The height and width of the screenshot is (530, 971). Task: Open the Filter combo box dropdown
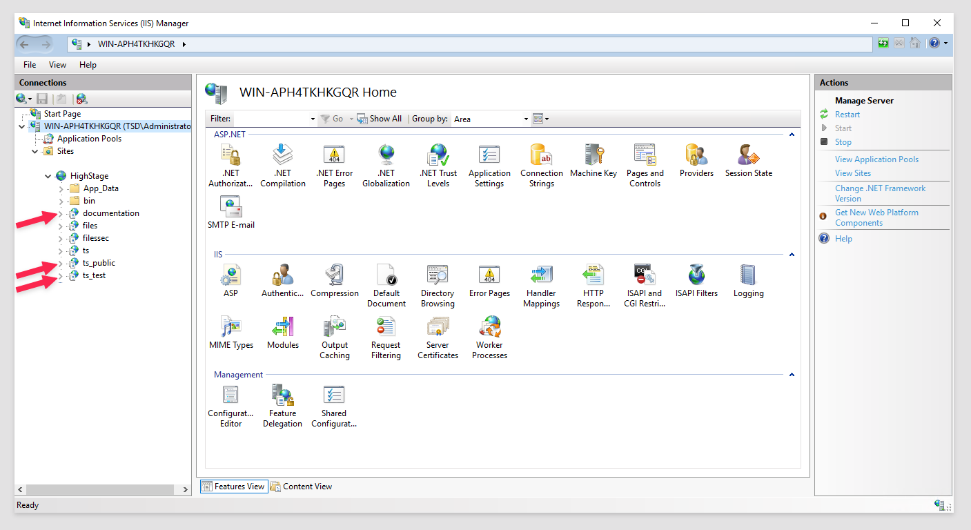(313, 119)
